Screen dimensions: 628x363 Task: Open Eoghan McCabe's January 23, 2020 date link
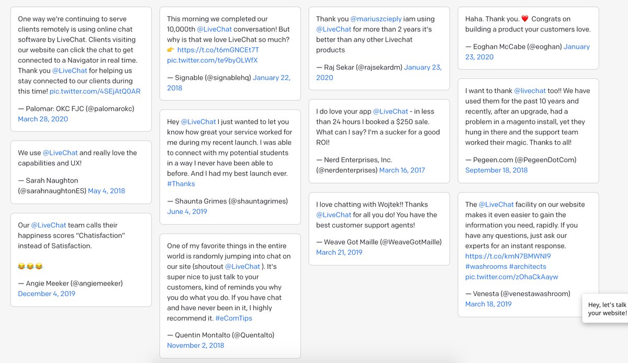pyautogui.click(x=528, y=52)
